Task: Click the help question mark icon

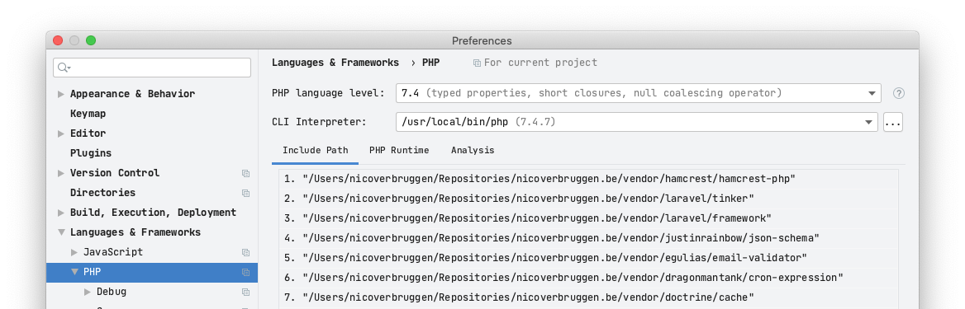Action: click(x=899, y=93)
